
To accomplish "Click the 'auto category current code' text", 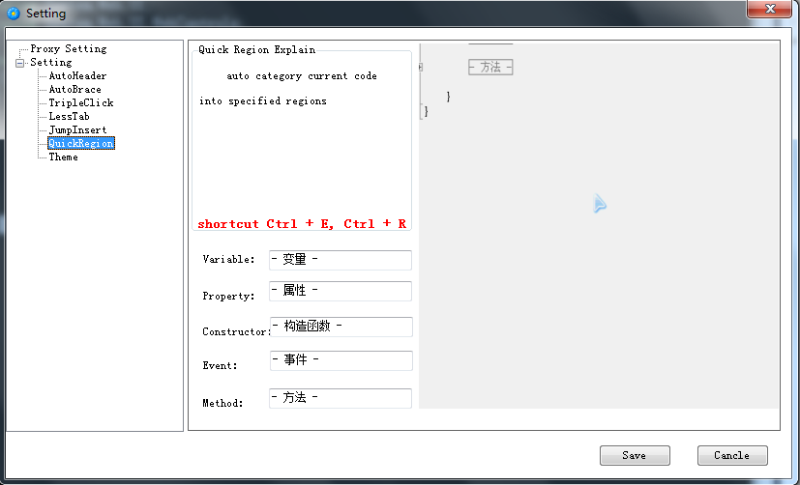I will tap(302, 76).
